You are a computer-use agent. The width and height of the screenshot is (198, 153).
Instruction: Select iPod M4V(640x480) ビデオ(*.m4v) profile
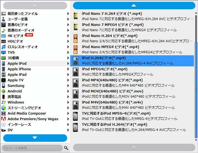tap(132, 105)
